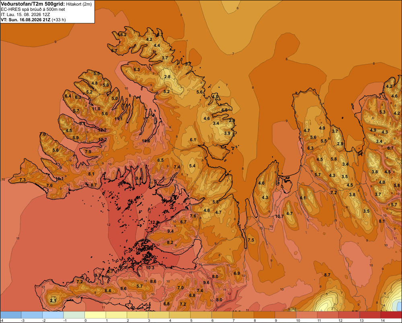Click the 4.4 temperature value on the map
Image resolution: width=402 pixels, height=323 pixels.
pyautogui.click(x=157, y=46)
